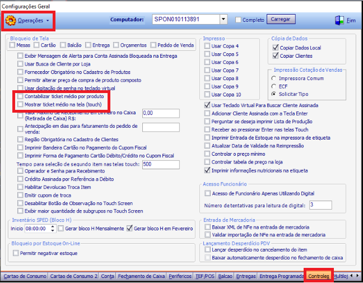Enable Cartão screen lock checkbox
This screenshot has width=363, height=283.
36,45
